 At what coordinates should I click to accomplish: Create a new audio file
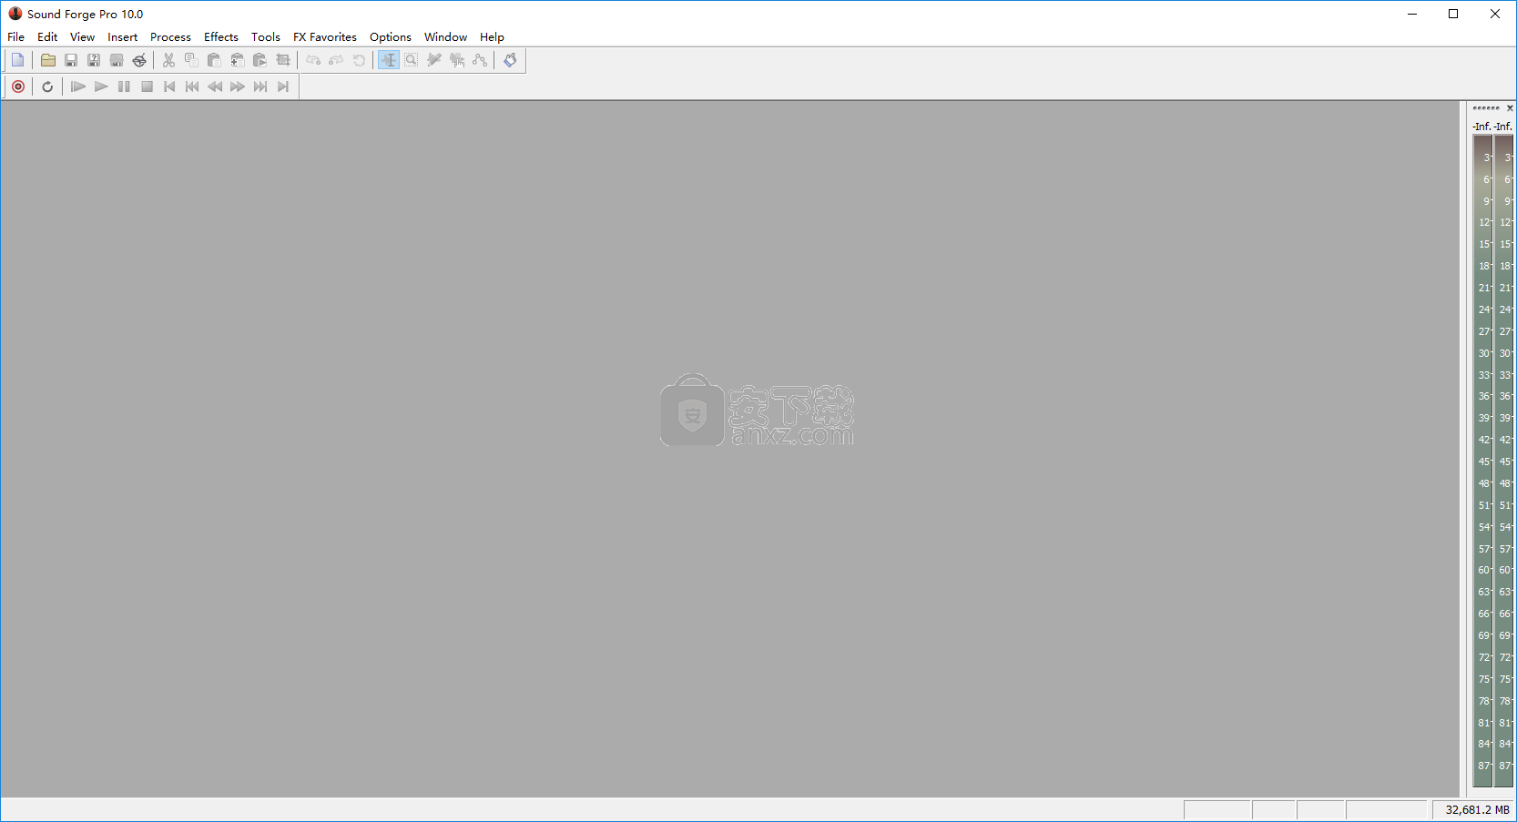(x=17, y=60)
